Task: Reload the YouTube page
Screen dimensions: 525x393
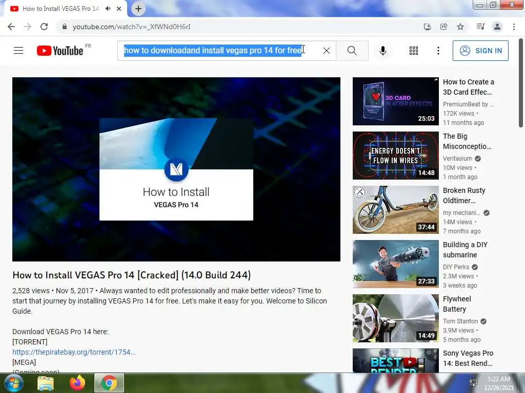Action: point(44,27)
